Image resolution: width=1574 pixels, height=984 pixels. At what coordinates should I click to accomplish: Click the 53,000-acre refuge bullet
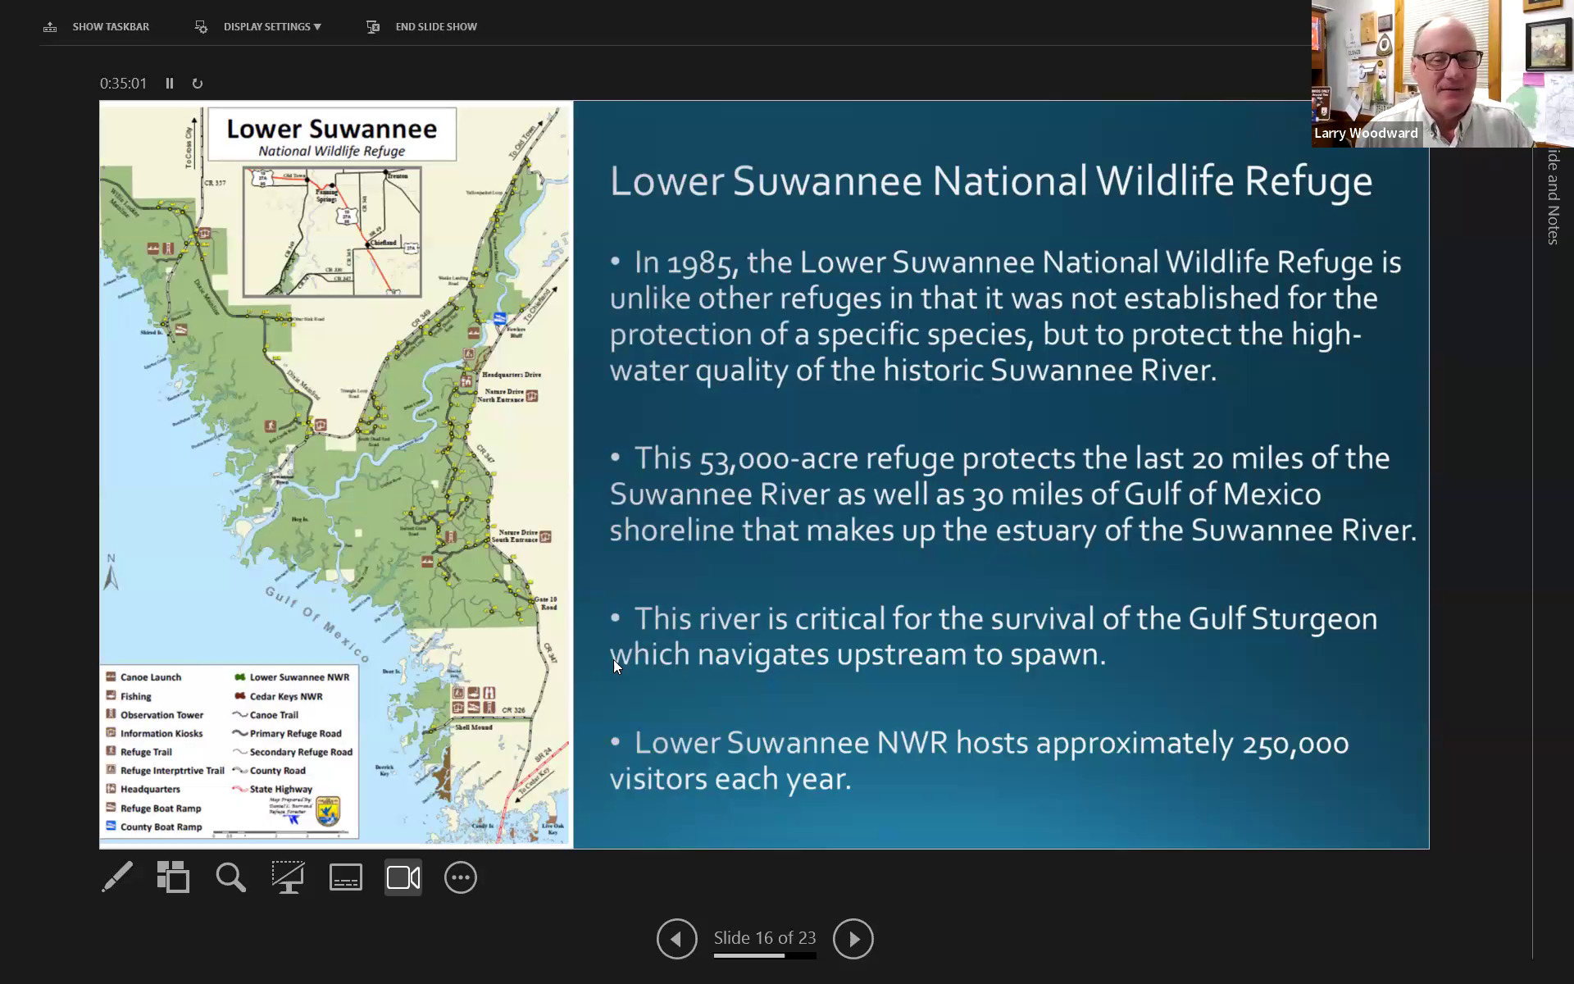click(1013, 494)
